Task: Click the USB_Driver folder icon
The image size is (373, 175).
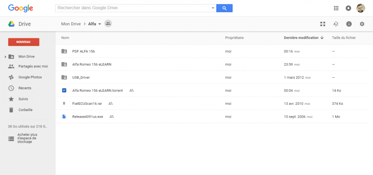Action: [64, 77]
